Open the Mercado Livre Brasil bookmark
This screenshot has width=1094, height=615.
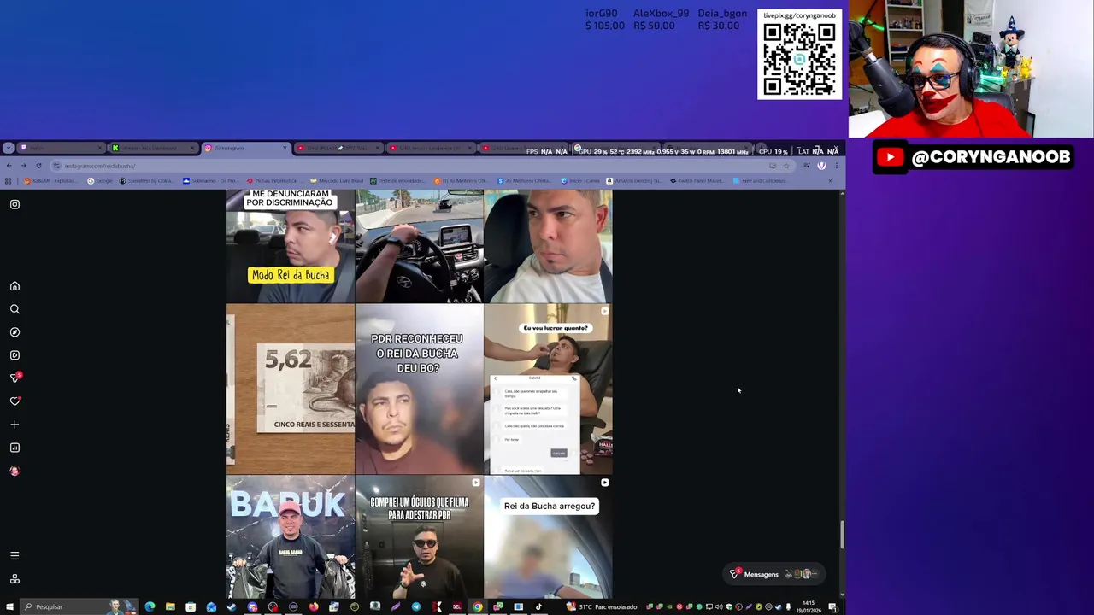click(336, 181)
